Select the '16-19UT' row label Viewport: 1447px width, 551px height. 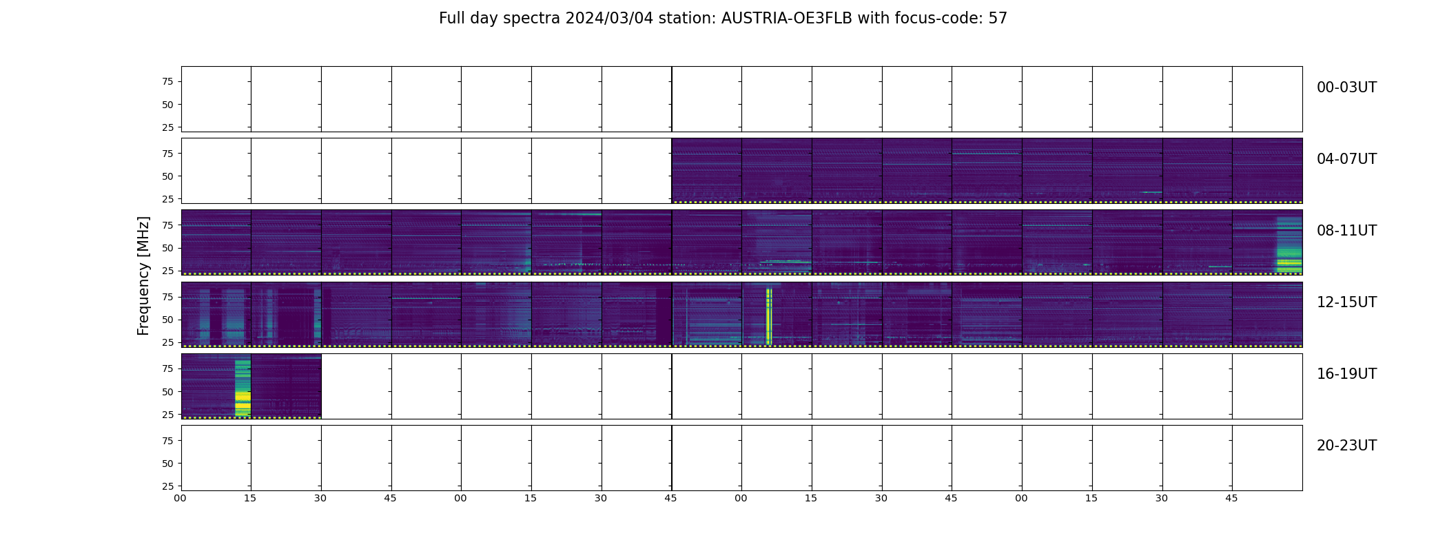pos(1346,374)
